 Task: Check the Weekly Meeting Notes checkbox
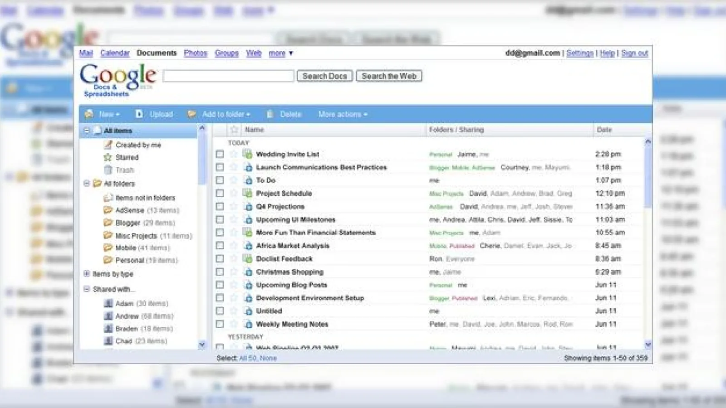tap(220, 324)
